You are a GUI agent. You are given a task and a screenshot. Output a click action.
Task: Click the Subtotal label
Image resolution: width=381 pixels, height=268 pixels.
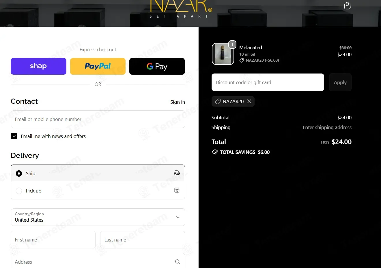point(221,118)
